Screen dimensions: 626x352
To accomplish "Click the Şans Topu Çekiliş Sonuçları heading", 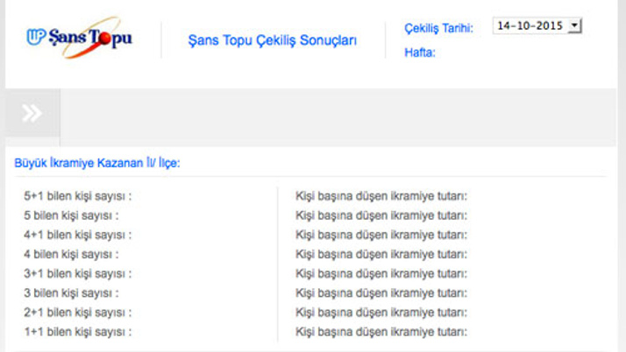I will pos(273,40).
